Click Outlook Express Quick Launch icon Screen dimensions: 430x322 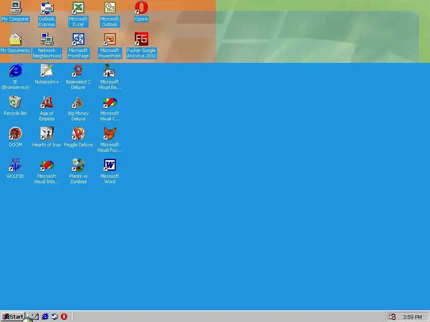click(x=55, y=317)
